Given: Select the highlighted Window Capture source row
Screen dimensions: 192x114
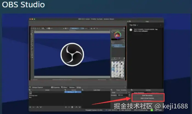Looking at the screenshot, I should click(73, 92).
